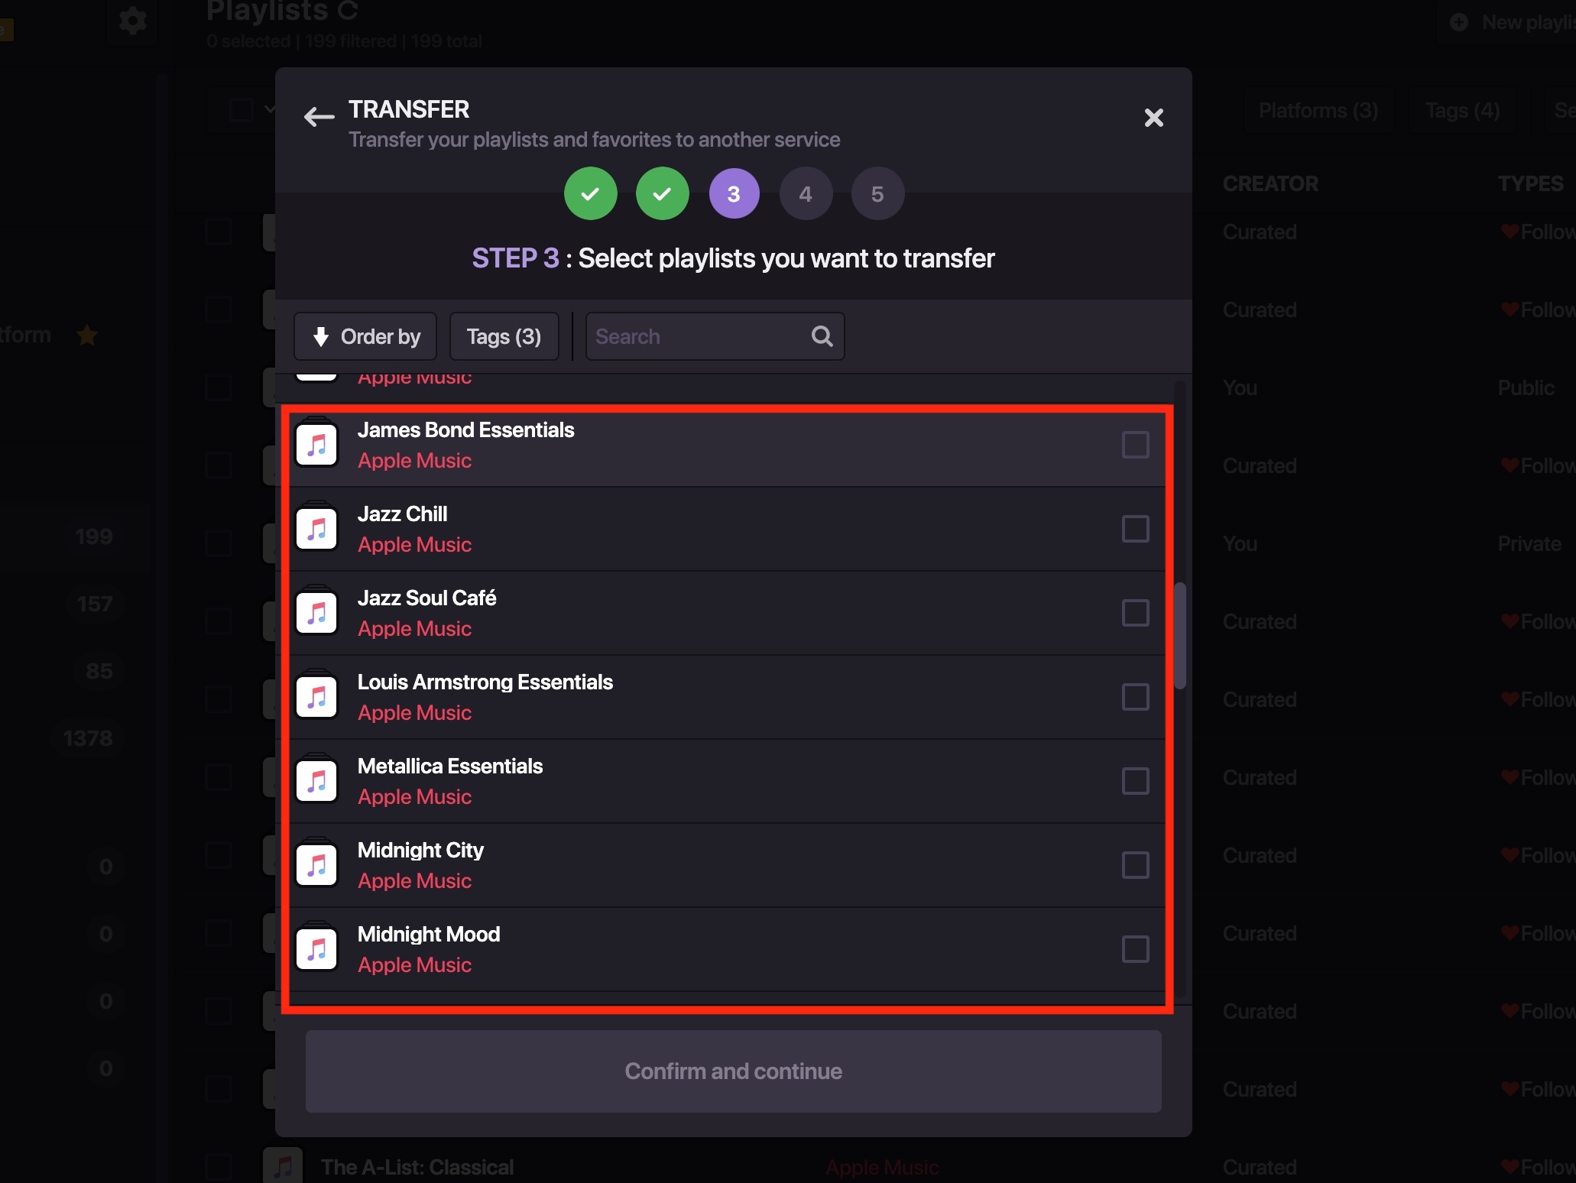Check the Jazz Soul Café checkbox

(1135, 613)
